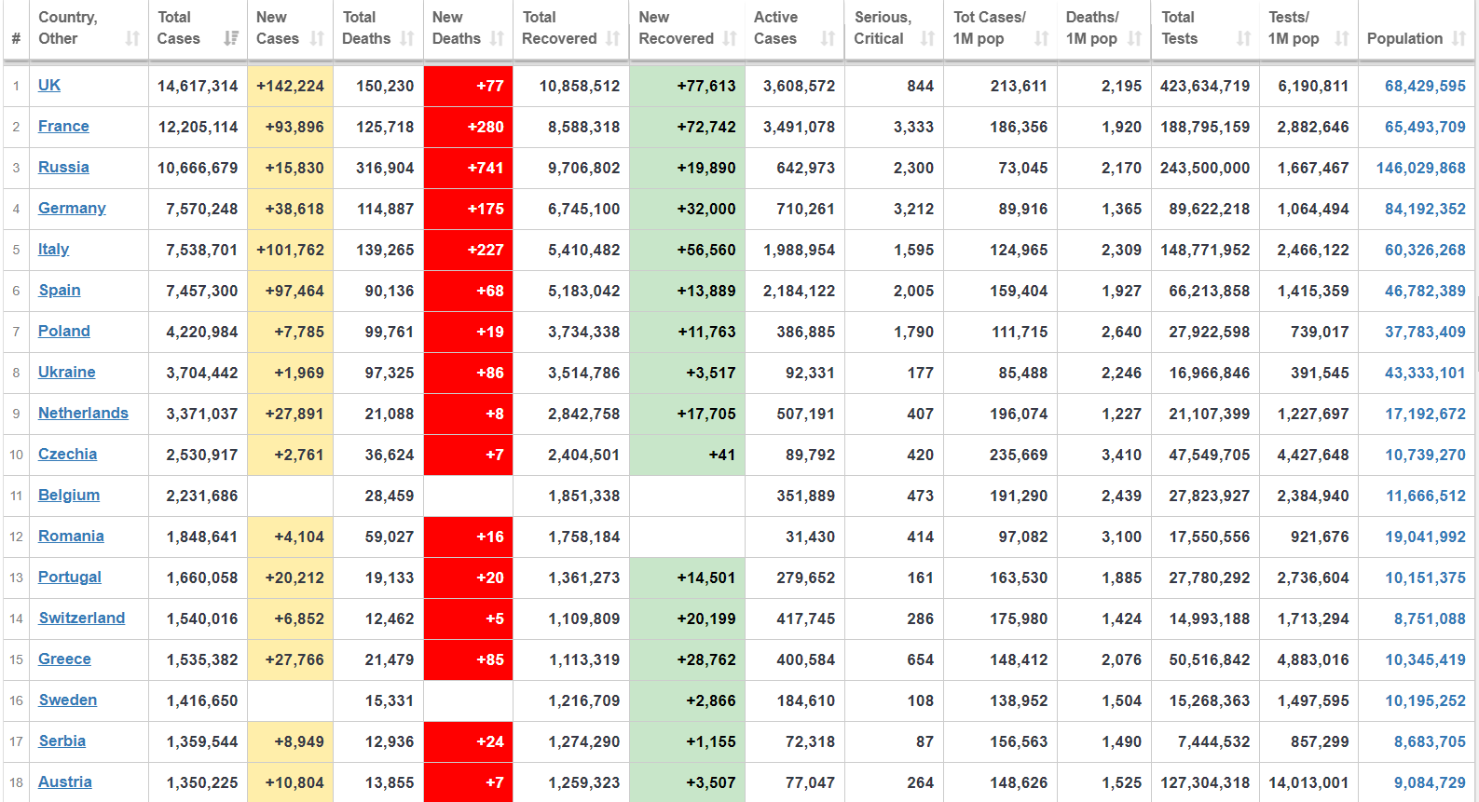Click the New Deaths sort arrows
Viewport: 1479px width, 802px height.
[497, 38]
